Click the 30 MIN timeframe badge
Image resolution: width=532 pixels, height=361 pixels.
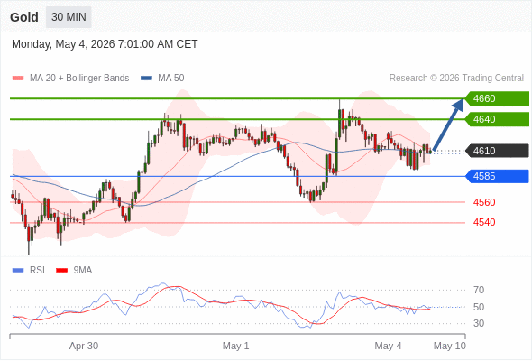click(69, 17)
